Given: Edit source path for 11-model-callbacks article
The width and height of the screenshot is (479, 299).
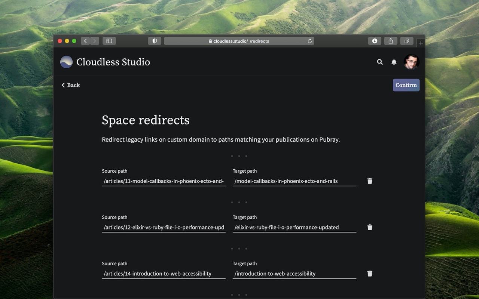Looking at the screenshot, I should 164,181.
